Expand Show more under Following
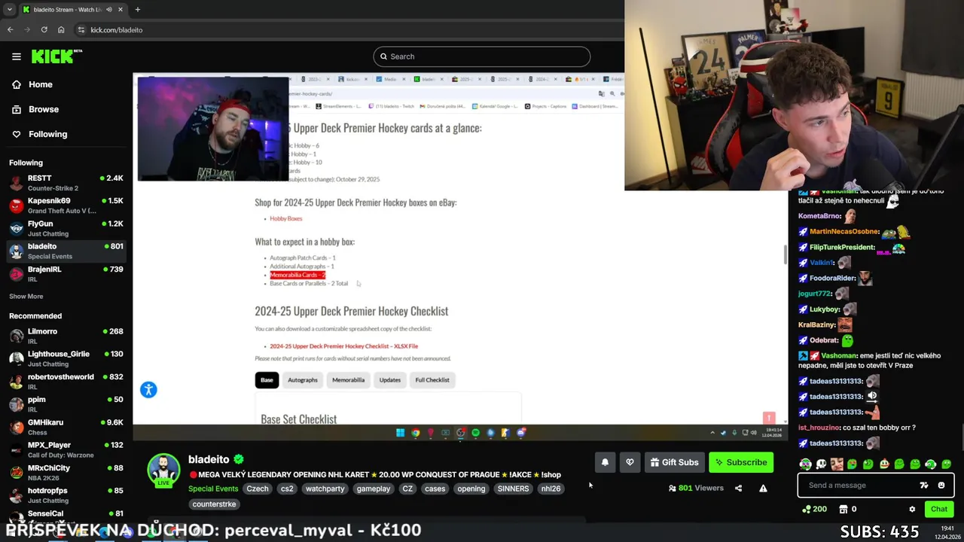964x542 pixels. (26, 297)
